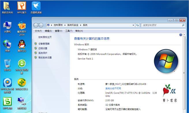Viewport: 189px width, 113px height.
Task: Open the 查看(V) menu
Action: tap(59, 31)
